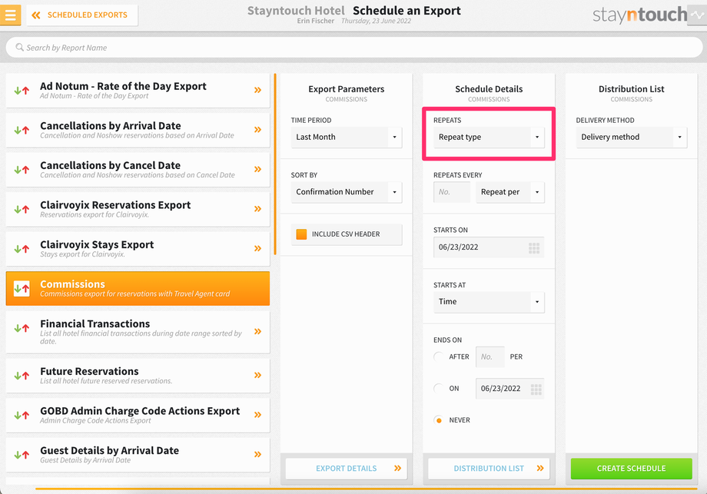Toggle Include CSV Header checkbox
This screenshot has height=494, width=707.
tap(301, 234)
